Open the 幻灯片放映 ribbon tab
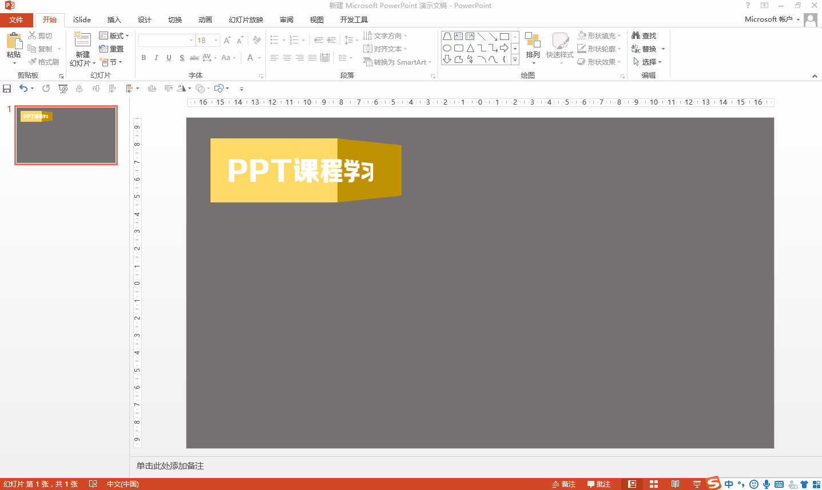The image size is (822, 490). tap(245, 19)
